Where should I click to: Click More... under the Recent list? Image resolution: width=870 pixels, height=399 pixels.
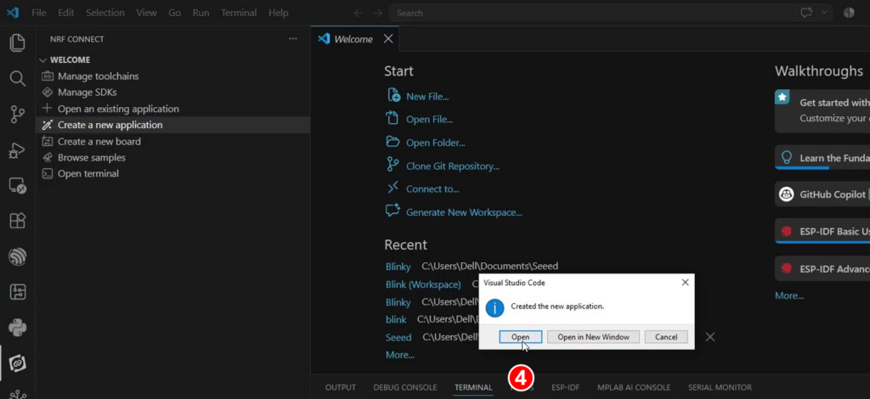pyautogui.click(x=400, y=355)
